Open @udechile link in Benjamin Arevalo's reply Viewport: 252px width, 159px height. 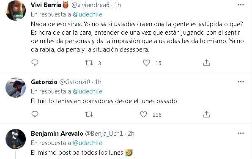(x=88, y=143)
